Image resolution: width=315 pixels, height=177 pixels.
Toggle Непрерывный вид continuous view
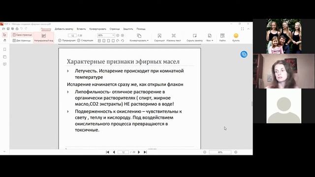(x=44, y=37)
